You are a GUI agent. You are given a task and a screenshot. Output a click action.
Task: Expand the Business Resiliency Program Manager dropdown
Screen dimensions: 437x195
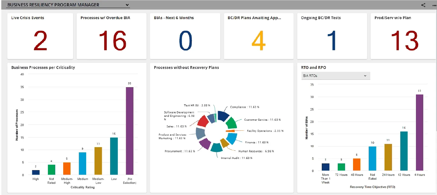pos(127,5)
